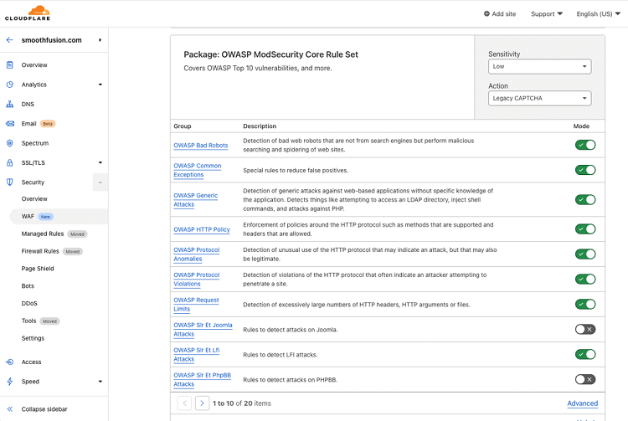The image size is (628, 421).
Task: Select the WAF menu item
Action: [x=59, y=217]
